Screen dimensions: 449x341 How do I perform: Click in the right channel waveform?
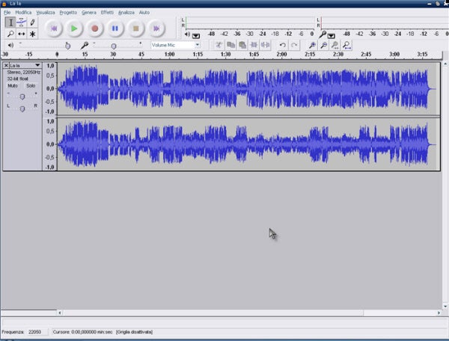(x=248, y=144)
